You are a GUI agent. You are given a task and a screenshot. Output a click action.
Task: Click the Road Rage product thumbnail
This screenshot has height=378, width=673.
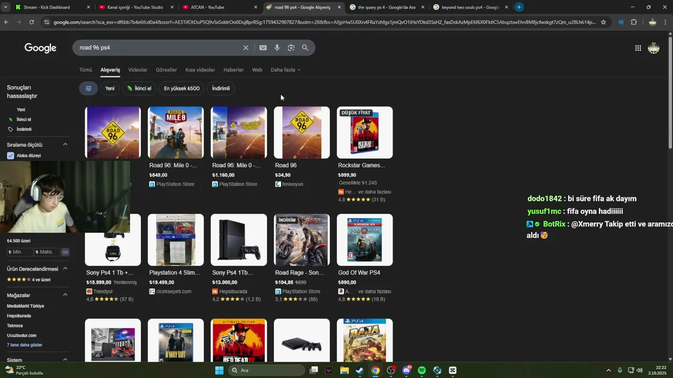click(302, 239)
